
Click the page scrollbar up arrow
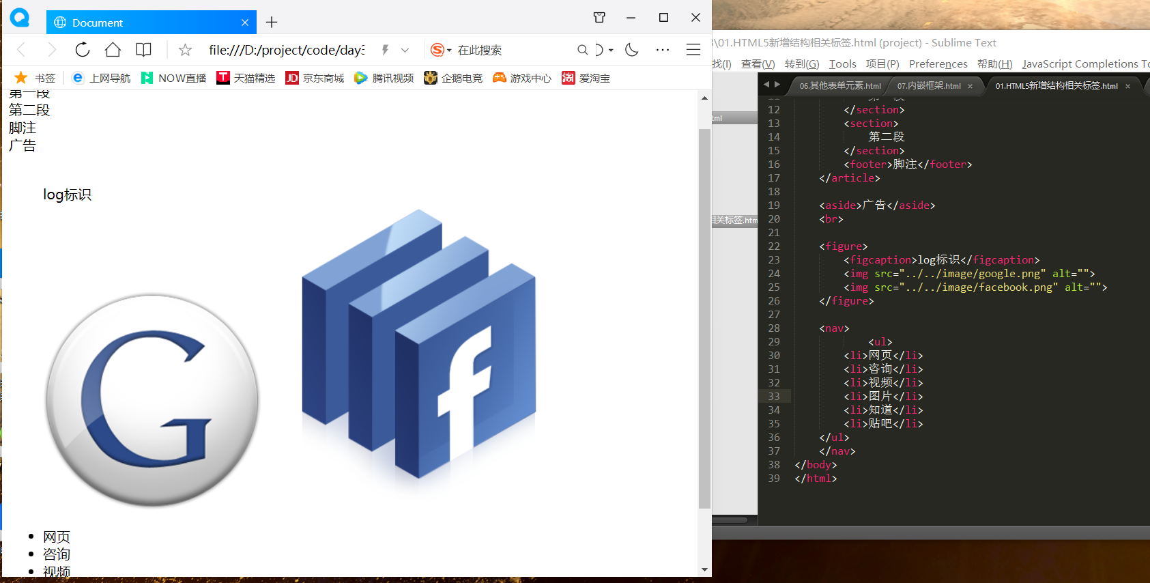coord(704,98)
